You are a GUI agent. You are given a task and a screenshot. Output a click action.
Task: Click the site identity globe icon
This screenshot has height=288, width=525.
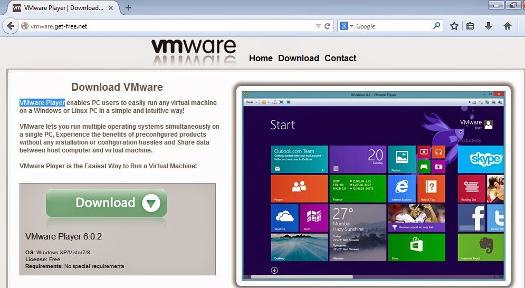click(x=24, y=26)
